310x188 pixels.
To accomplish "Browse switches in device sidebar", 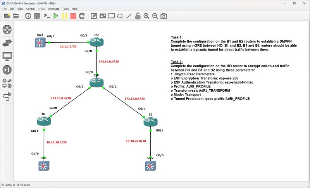I will (7, 43).
